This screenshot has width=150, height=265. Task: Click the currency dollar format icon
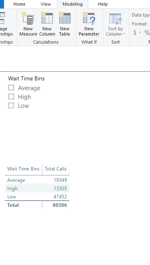click(135, 32)
